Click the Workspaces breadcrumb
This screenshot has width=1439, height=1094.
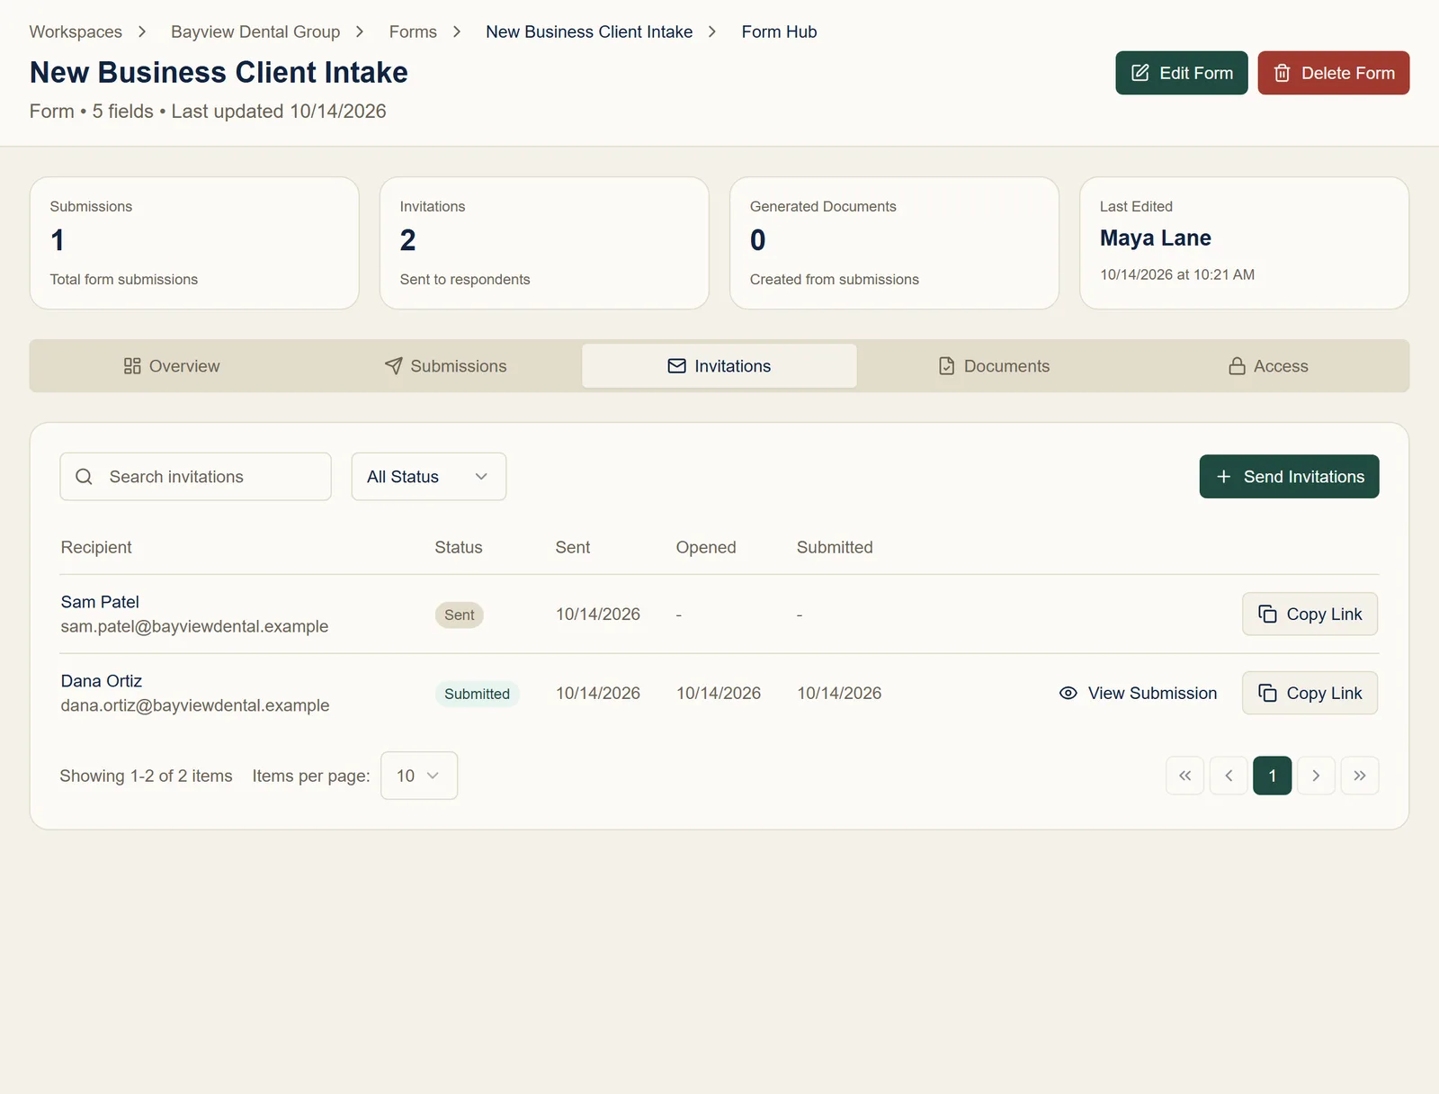(76, 31)
